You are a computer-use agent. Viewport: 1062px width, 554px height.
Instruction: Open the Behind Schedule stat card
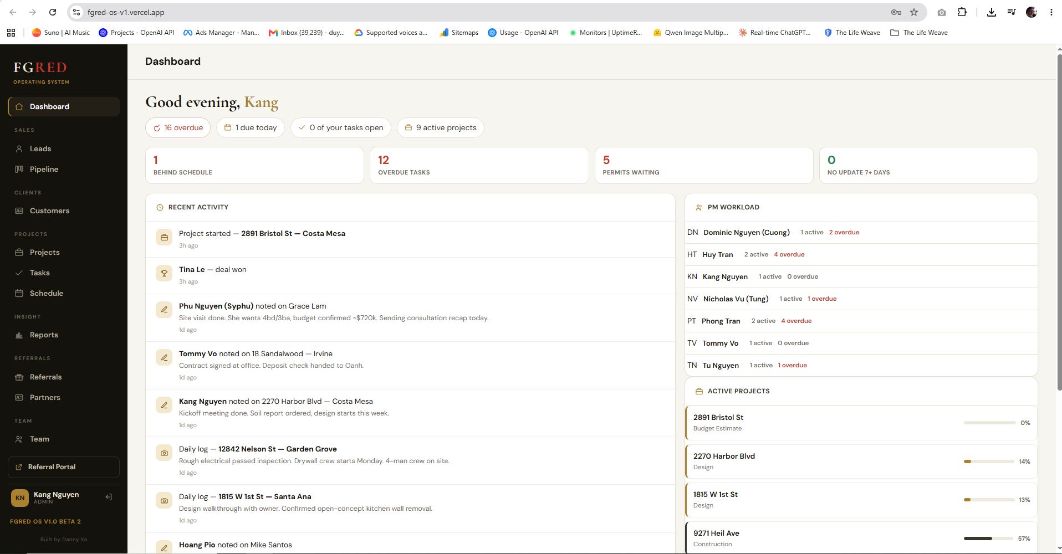[254, 165]
